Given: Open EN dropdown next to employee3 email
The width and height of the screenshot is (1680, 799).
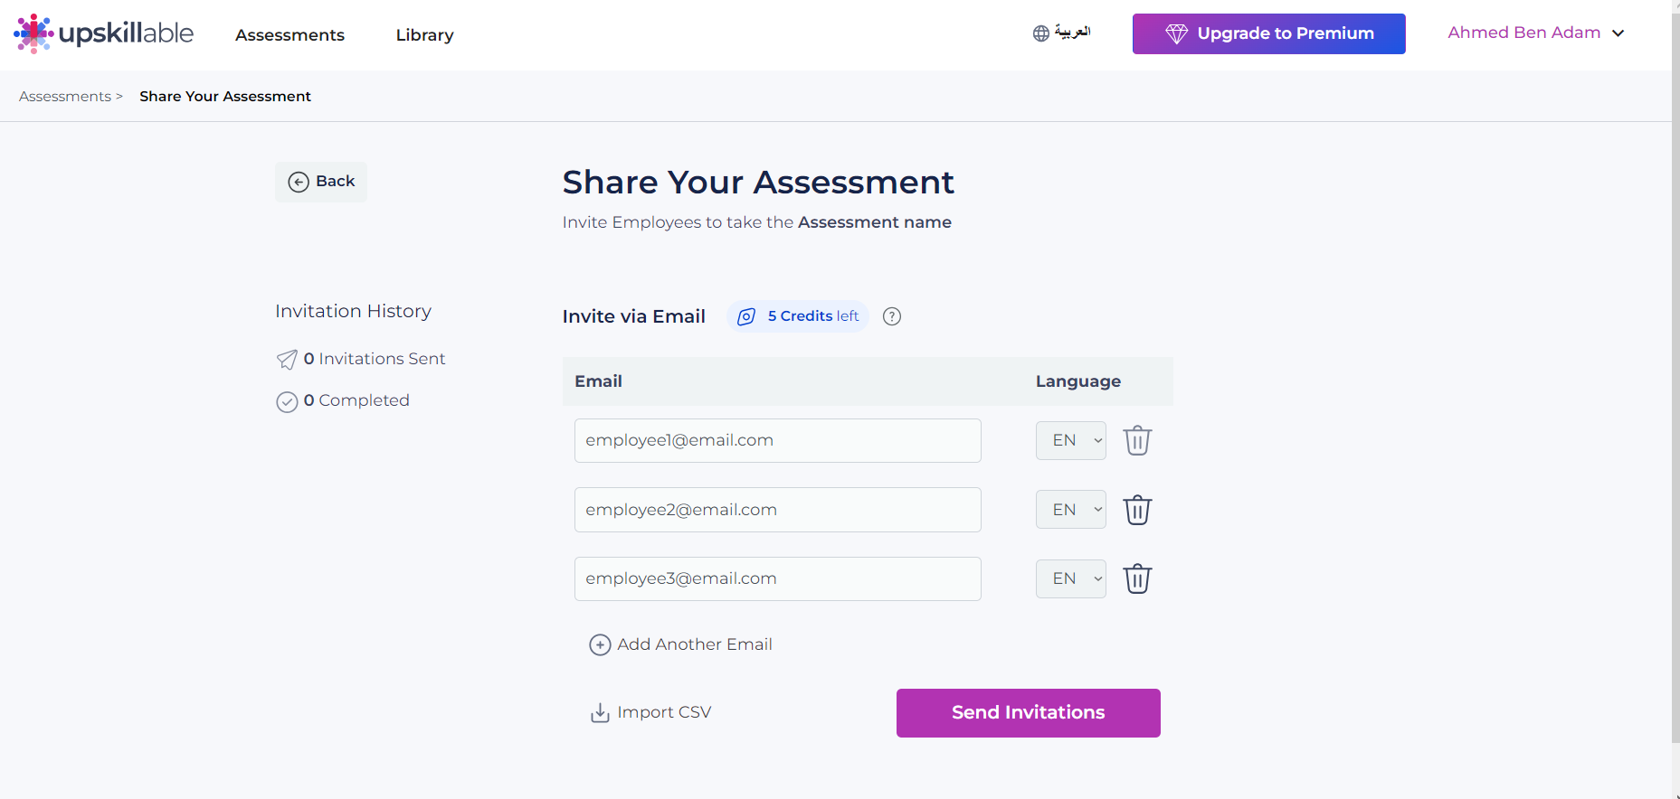Looking at the screenshot, I should tap(1071, 578).
